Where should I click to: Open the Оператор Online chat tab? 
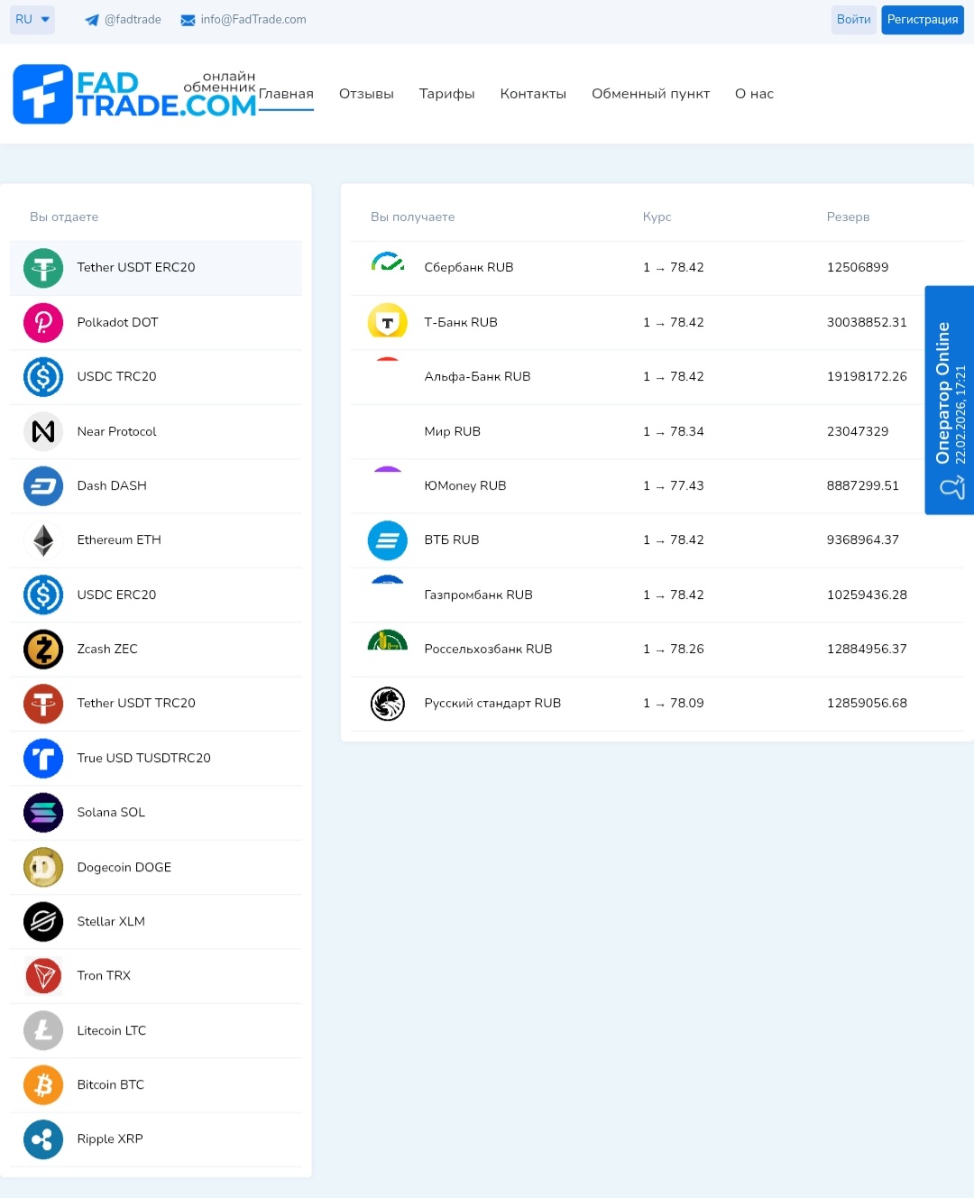(x=950, y=400)
